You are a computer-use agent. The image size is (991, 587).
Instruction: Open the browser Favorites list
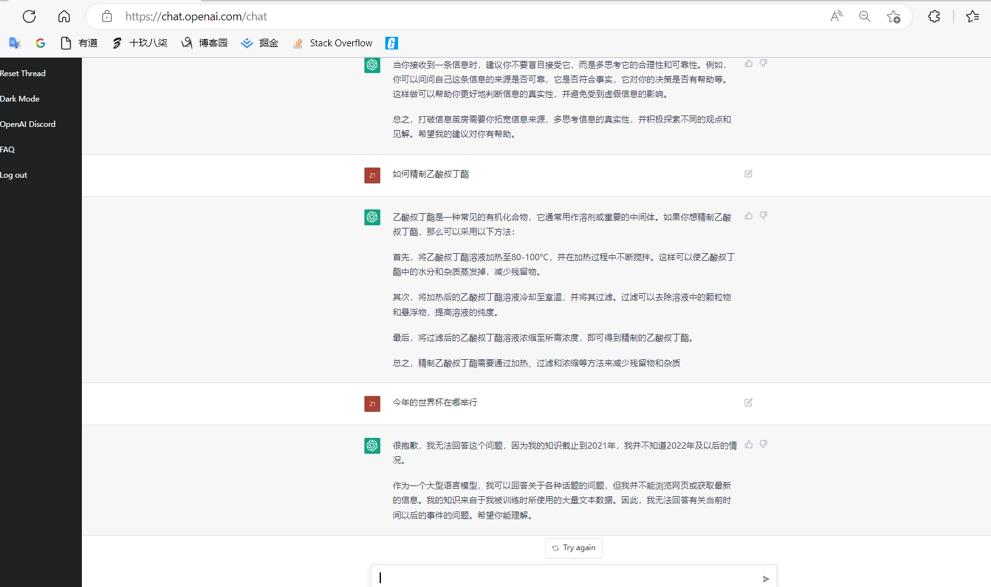(973, 16)
